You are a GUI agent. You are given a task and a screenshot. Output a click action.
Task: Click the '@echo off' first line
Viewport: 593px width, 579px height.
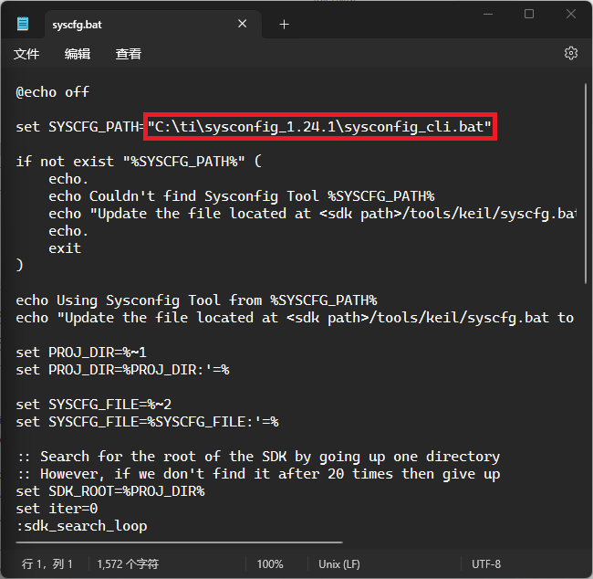[x=53, y=92]
